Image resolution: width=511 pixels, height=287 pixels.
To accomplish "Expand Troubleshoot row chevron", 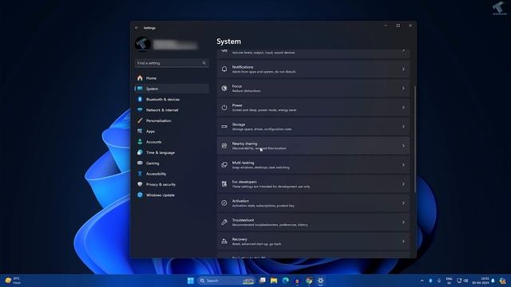I will coord(403,222).
